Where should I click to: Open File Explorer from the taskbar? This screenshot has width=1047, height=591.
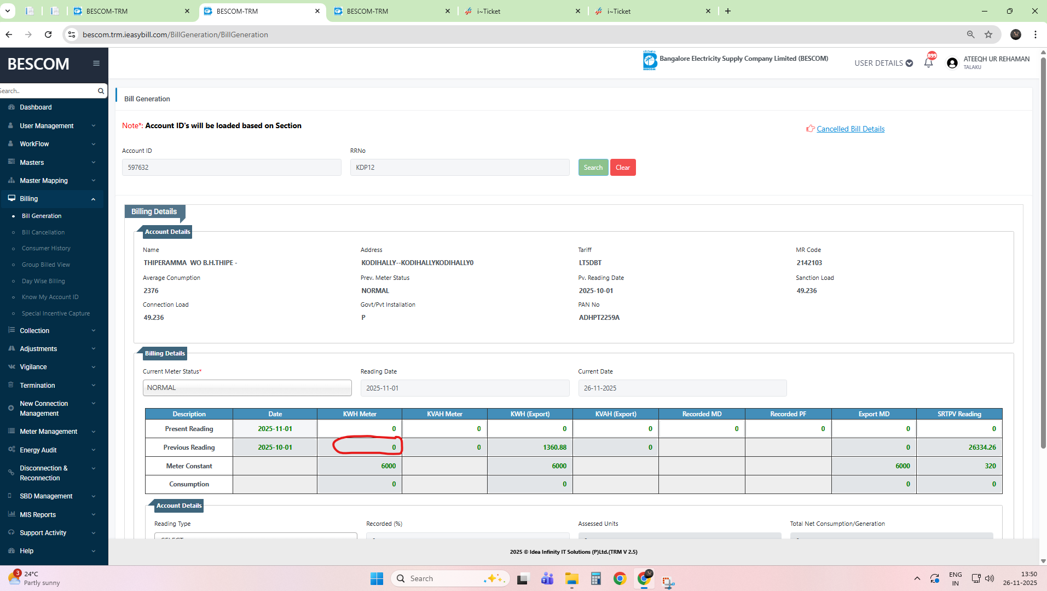click(572, 578)
